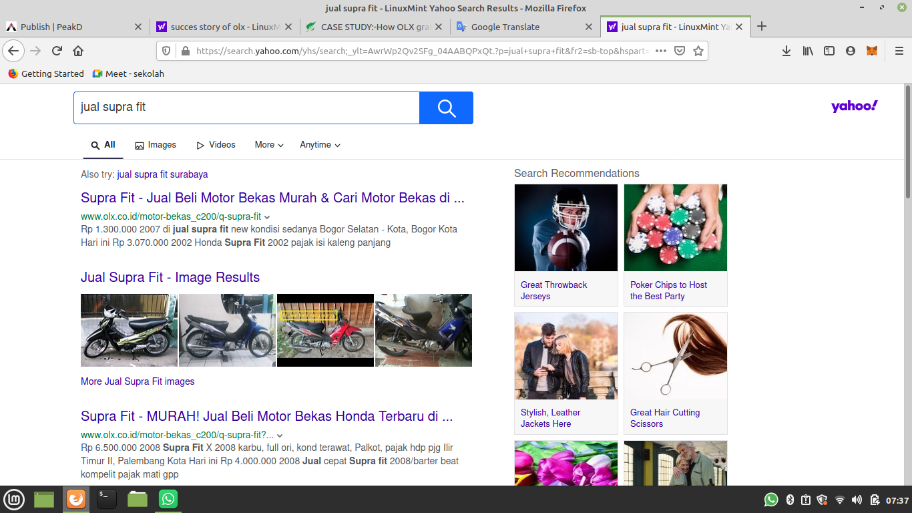
Task: Open the Firefox home page icon
Action: [78, 51]
